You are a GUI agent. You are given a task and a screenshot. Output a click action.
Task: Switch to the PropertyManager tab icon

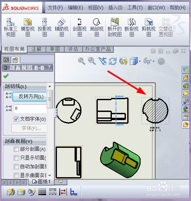click(15, 60)
